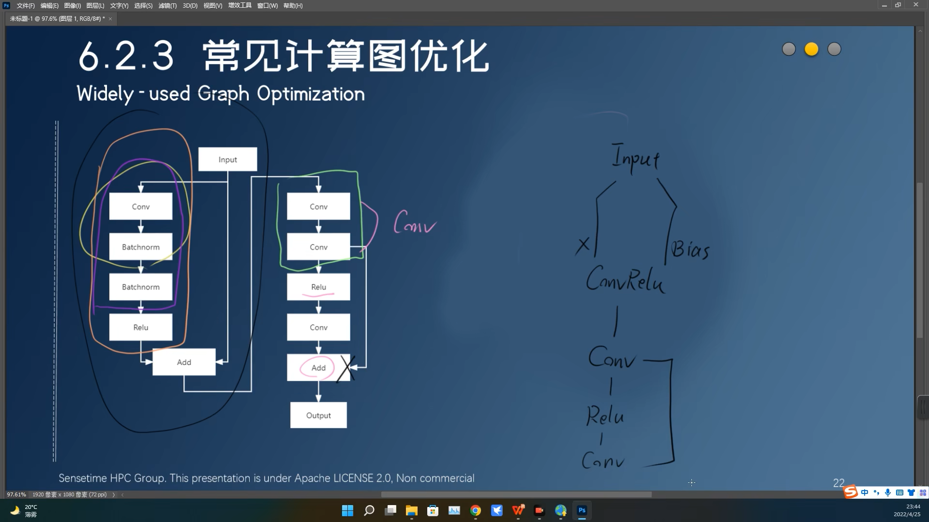Toggle Sogou Chinese/English input mode
Viewport: 929px width, 522px height.
[865, 493]
